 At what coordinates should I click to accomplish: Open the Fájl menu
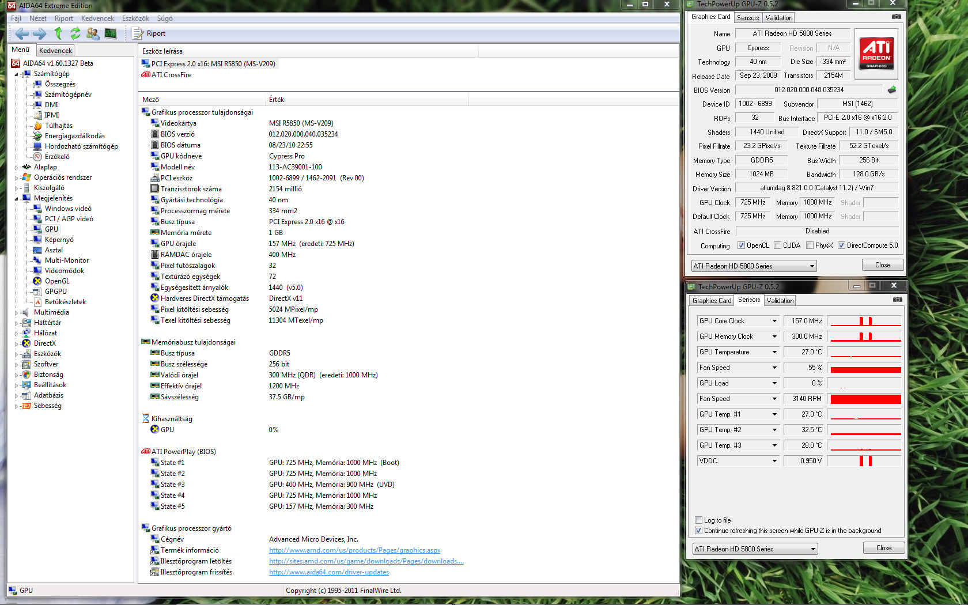16,18
